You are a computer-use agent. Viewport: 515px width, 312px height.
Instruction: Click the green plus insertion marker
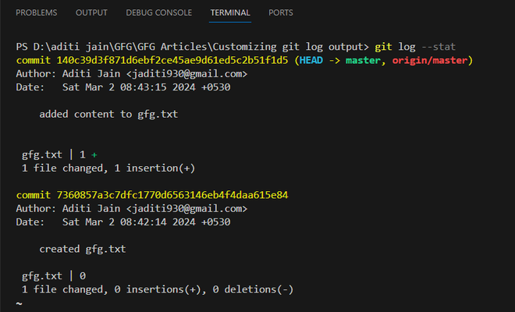[x=94, y=155]
